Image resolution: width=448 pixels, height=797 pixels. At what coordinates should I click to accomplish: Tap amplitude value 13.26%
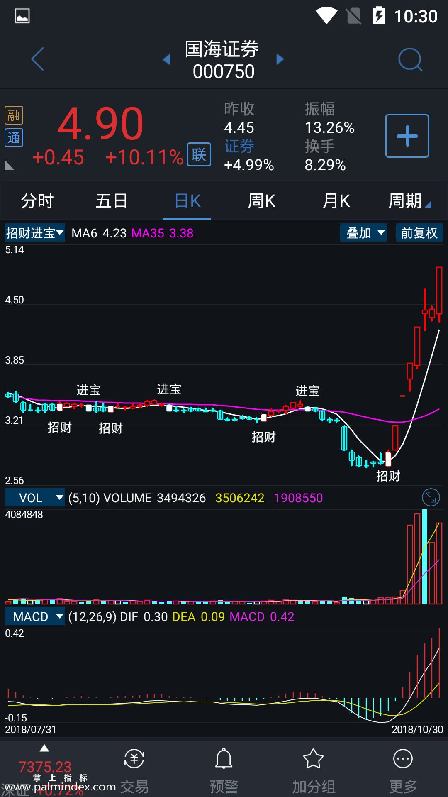[x=330, y=127]
